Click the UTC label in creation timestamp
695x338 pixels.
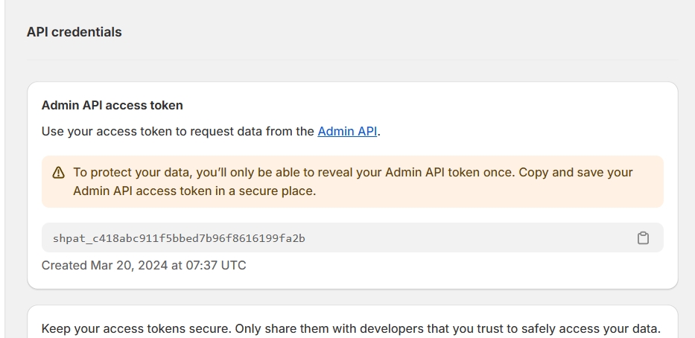(234, 265)
